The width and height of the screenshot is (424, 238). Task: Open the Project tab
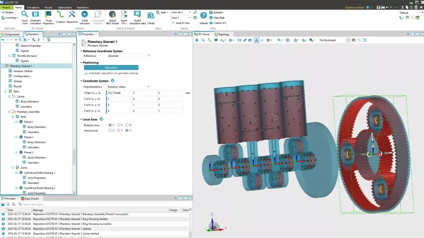pos(6,8)
